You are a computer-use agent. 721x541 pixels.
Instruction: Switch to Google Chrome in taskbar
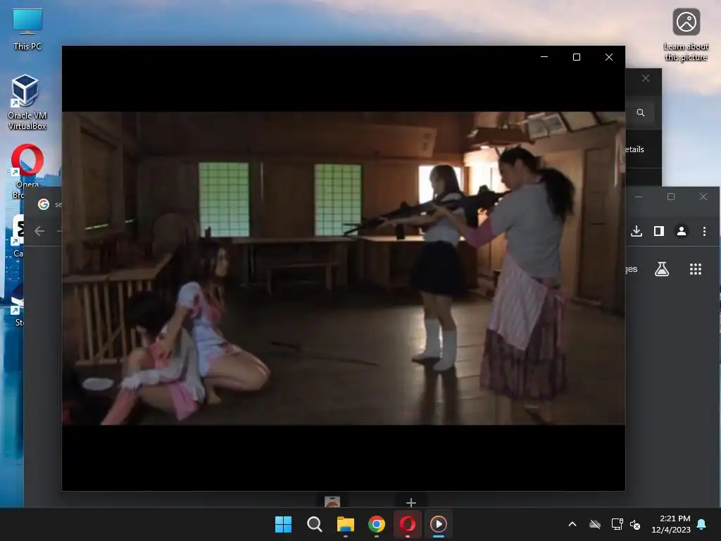coord(377,524)
